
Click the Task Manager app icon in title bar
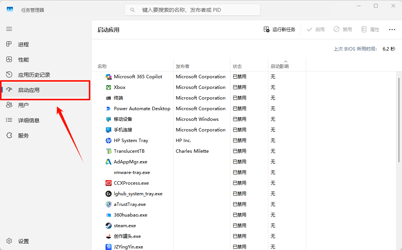click(10, 9)
